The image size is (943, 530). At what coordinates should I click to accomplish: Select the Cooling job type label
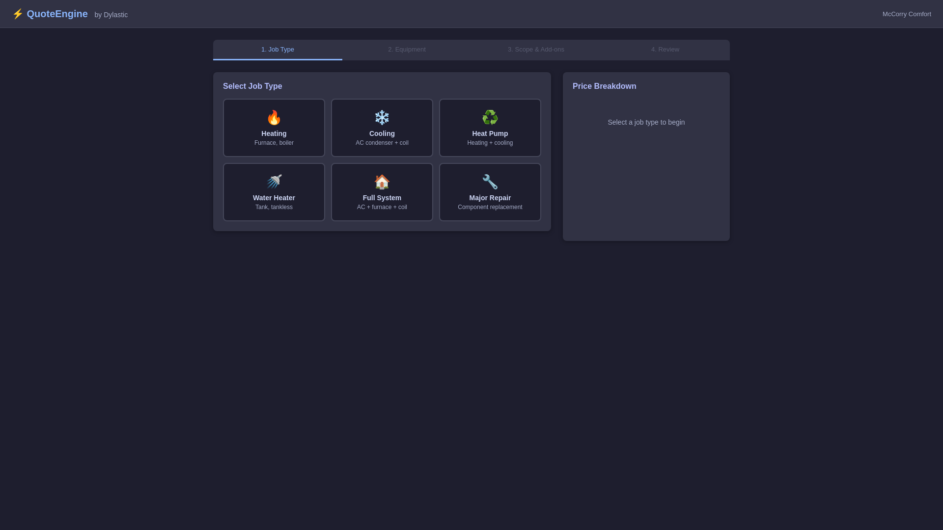click(382, 133)
